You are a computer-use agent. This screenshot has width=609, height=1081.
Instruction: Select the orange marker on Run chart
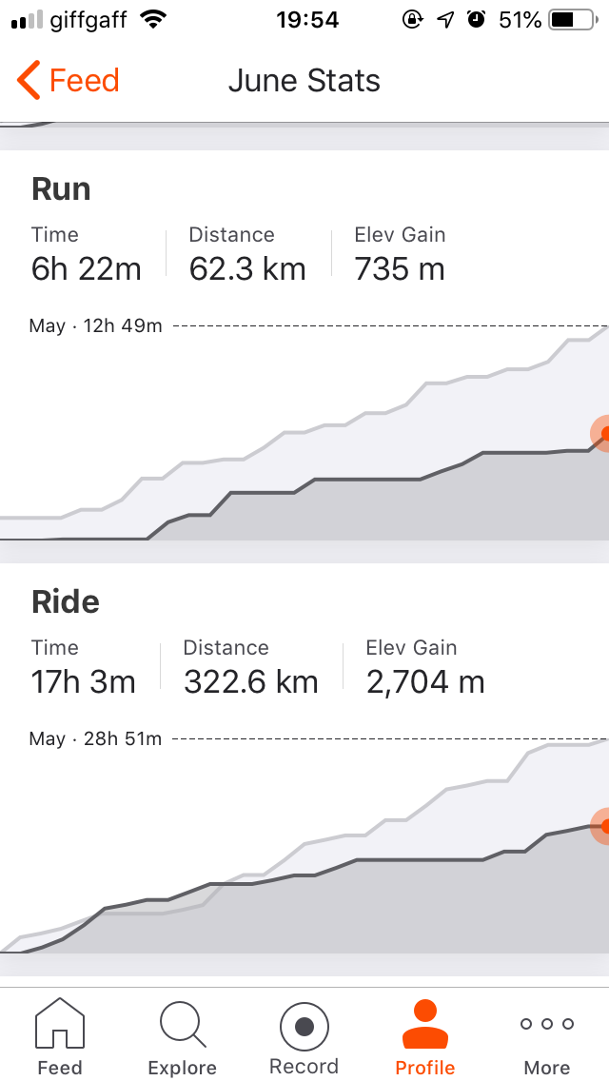pyautogui.click(x=605, y=433)
